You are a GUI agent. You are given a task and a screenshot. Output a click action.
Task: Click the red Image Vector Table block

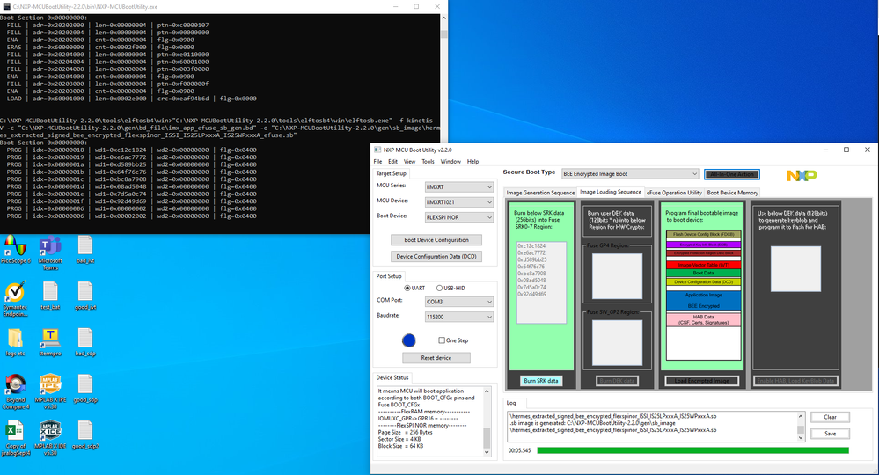click(704, 265)
